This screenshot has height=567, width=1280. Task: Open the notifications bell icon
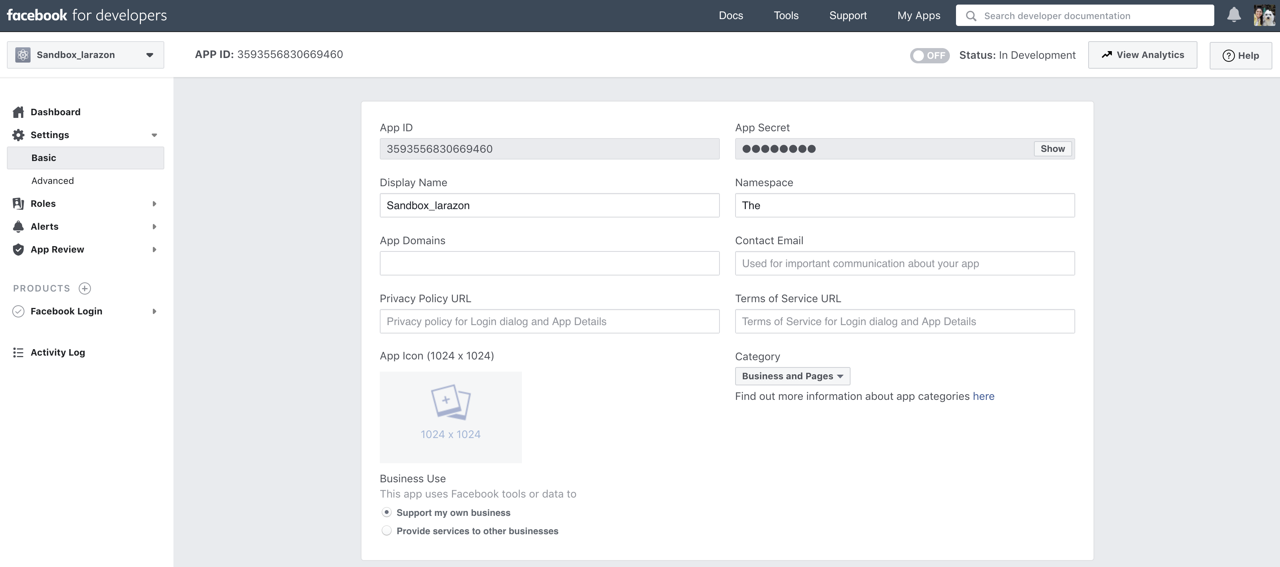[x=1234, y=15]
